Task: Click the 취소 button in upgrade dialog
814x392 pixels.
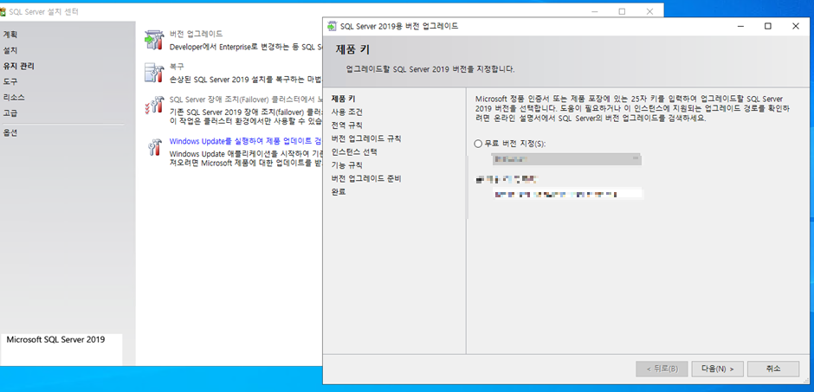Action: 773,369
